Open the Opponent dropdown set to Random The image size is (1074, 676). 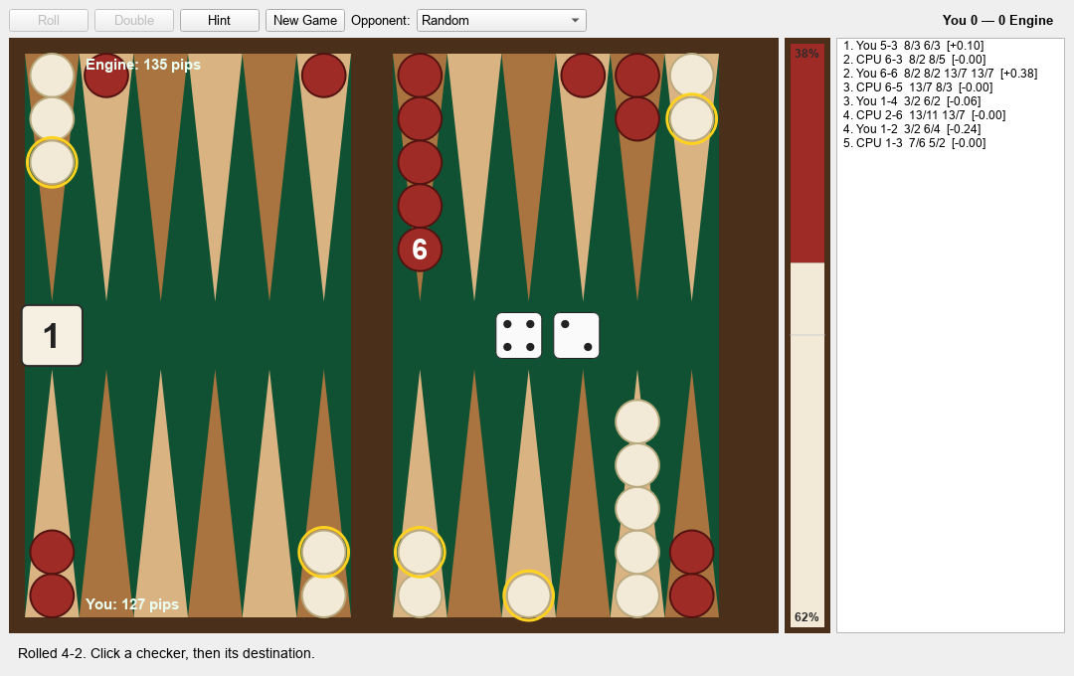click(x=501, y=21)
